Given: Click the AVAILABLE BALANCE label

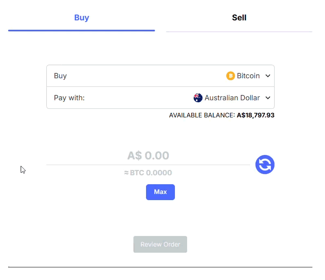Looking at the screenshot, I should 202,115.
